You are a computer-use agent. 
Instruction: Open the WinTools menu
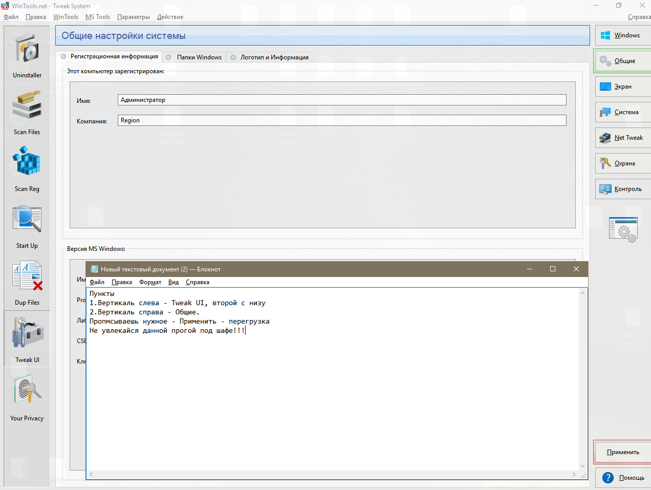point(66,17)
